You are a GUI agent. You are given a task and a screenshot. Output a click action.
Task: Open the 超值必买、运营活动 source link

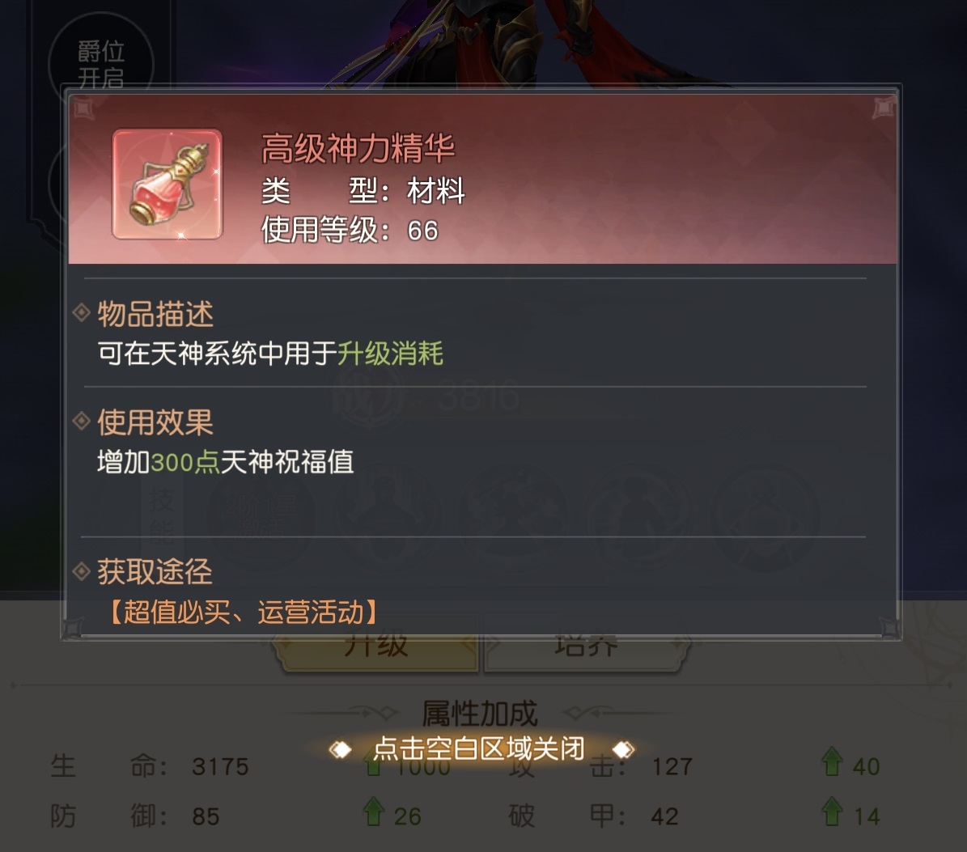point(244,613)
